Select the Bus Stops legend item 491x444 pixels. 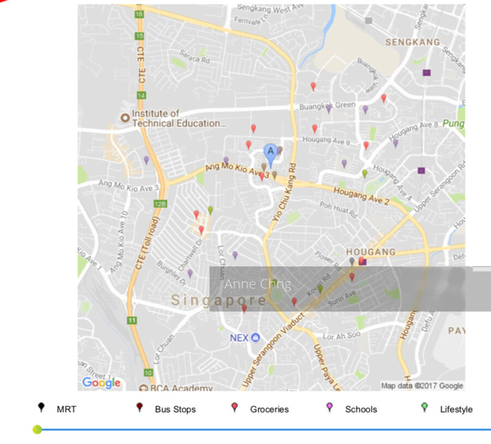[175, 409]
